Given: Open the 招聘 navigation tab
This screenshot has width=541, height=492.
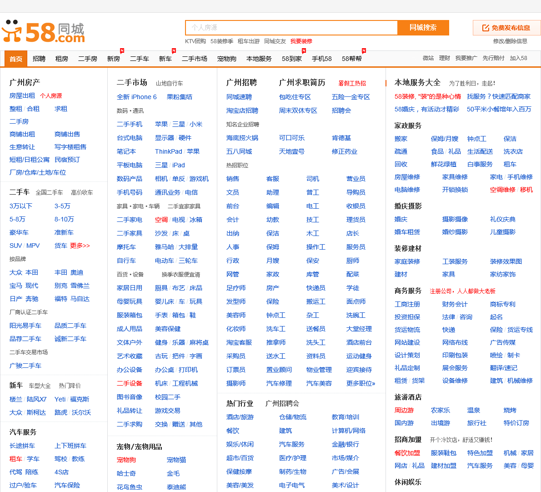Looking at the screenshot, I should pos(39,59).
